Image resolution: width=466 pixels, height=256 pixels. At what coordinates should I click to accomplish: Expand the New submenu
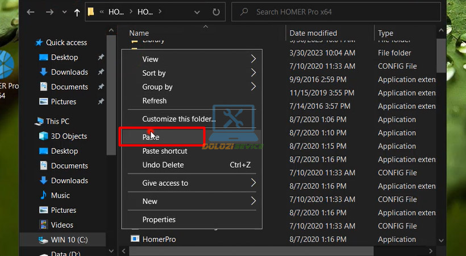[x=192, y=201]
